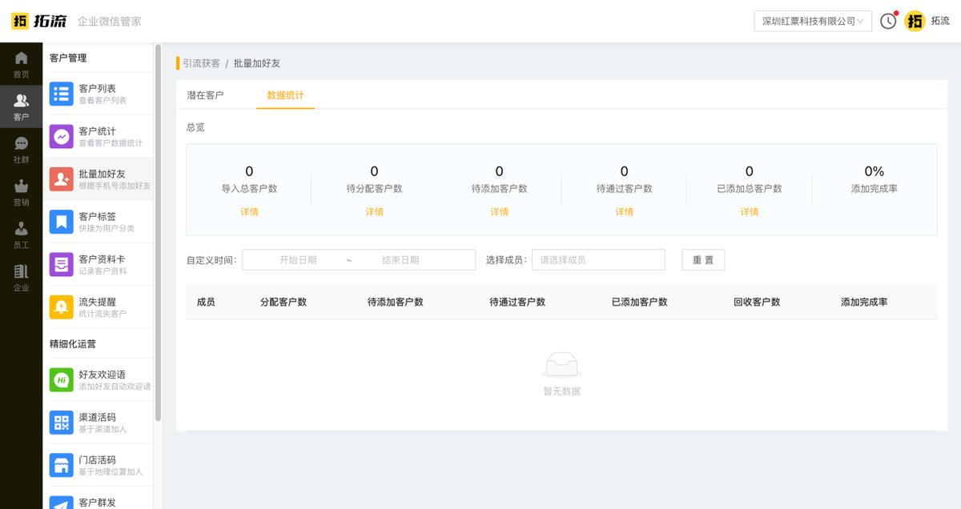Open 批量加好友 bulk add friends feature
961x509 pixels.
click(62, 178)
